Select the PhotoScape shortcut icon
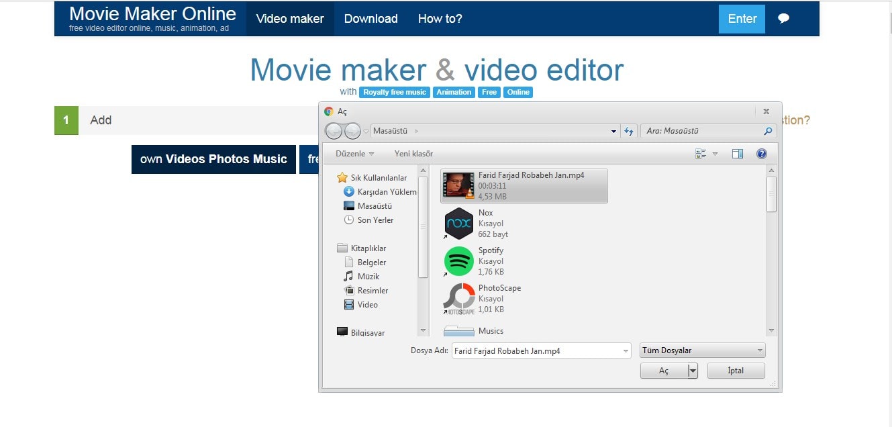This screenshot has width=892, height=427. pyautogui.click(x=459, y=299)
